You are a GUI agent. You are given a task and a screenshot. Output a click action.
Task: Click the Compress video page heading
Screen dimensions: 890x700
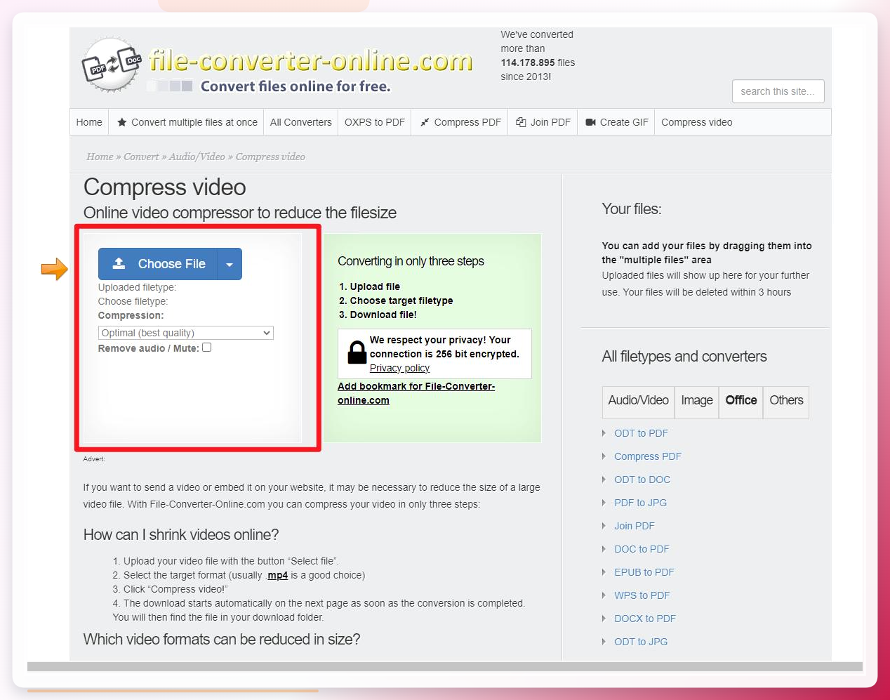click(164, 187)
